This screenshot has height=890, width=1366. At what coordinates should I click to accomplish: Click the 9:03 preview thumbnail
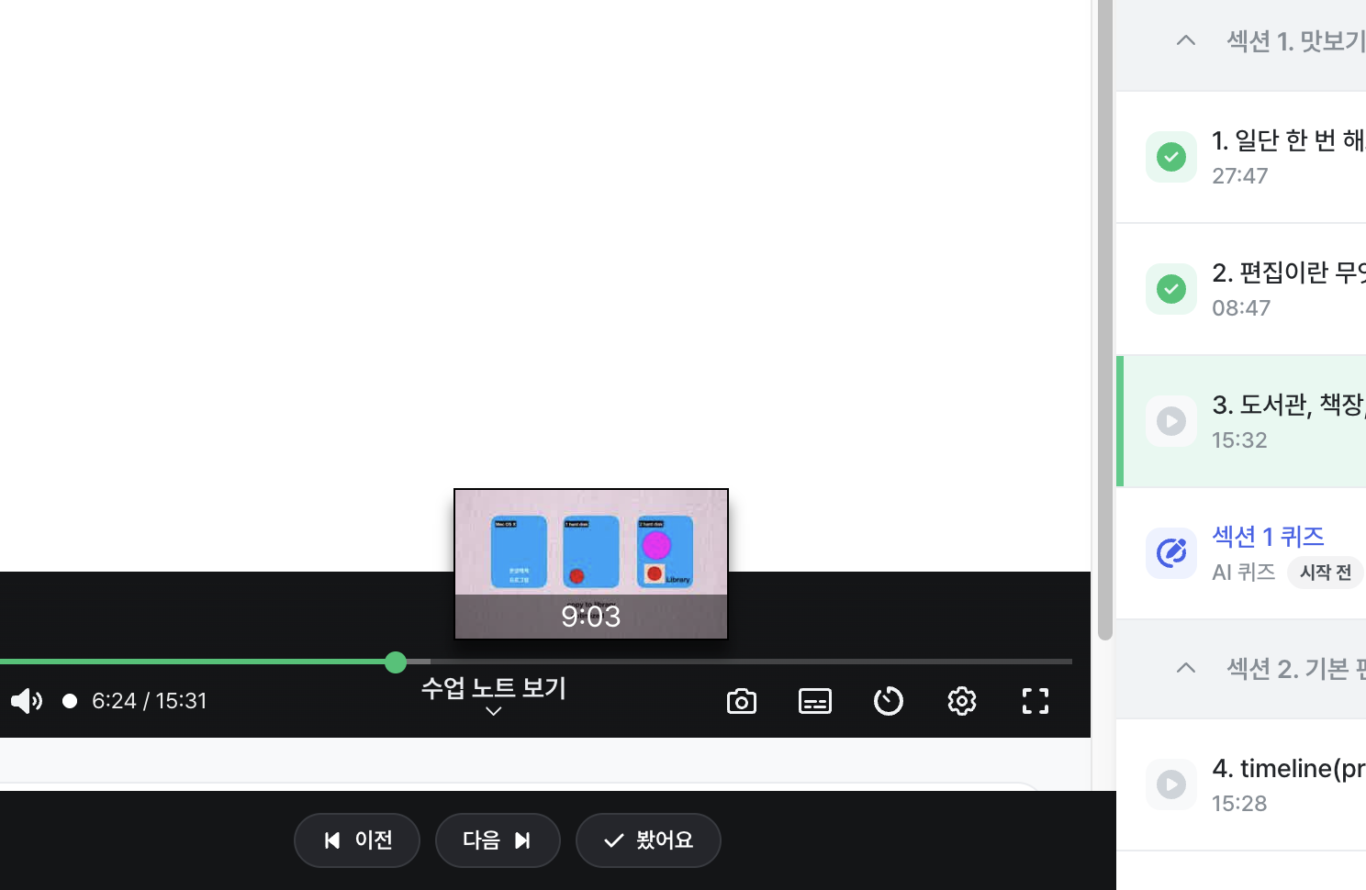click(x=591, y=564)
